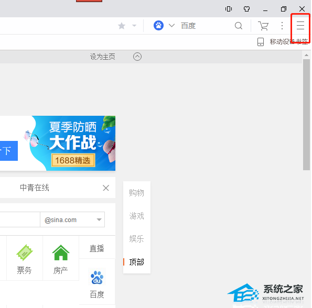Screen dimensions: 312x308
Task: Jump to 顶部 in side navigation
Action: [136, 262]
